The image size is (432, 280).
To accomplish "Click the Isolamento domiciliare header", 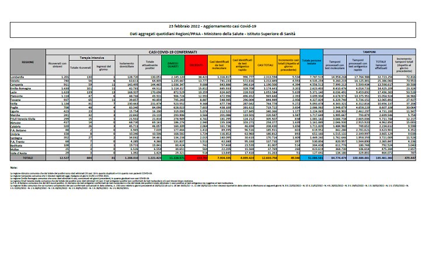I will [128, 65].
